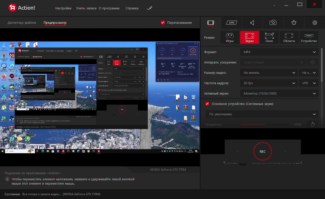Open the benchmark stopwatch tab
Viewport: 325px width, 199px height.
pyautogui.click(x=294, y=23)
